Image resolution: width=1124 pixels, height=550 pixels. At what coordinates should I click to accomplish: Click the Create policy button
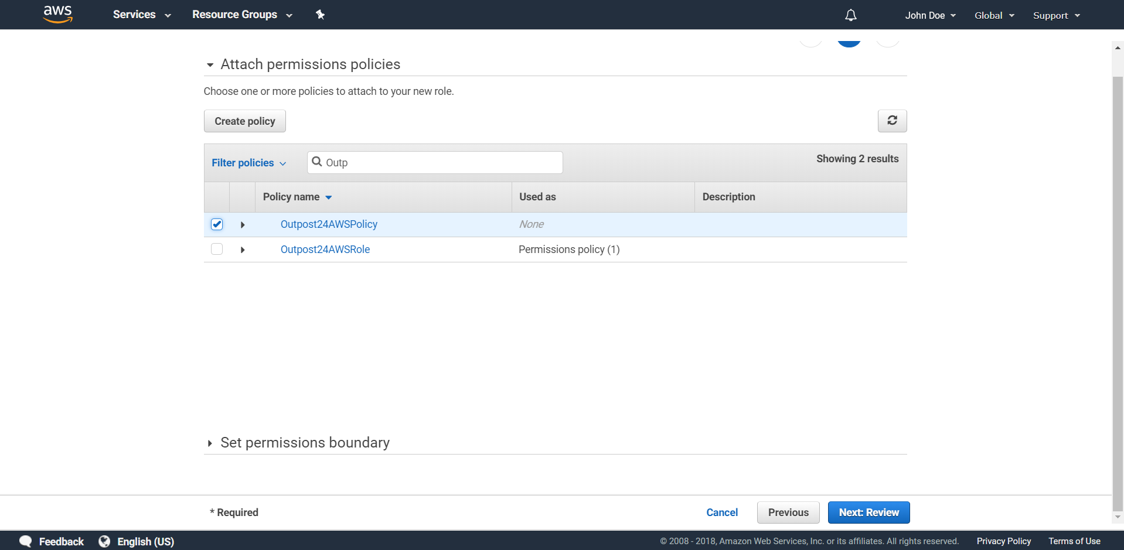244,121
